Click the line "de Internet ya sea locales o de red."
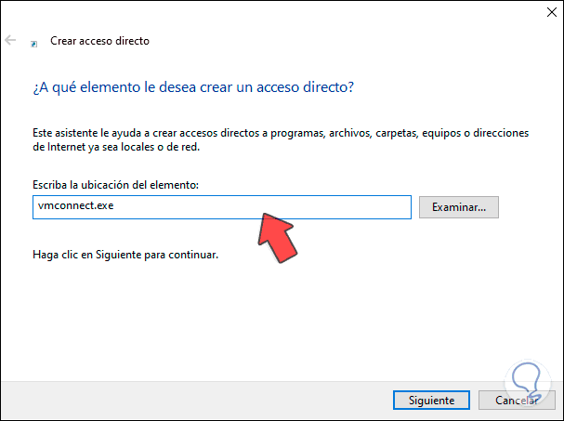 (120, 147)
